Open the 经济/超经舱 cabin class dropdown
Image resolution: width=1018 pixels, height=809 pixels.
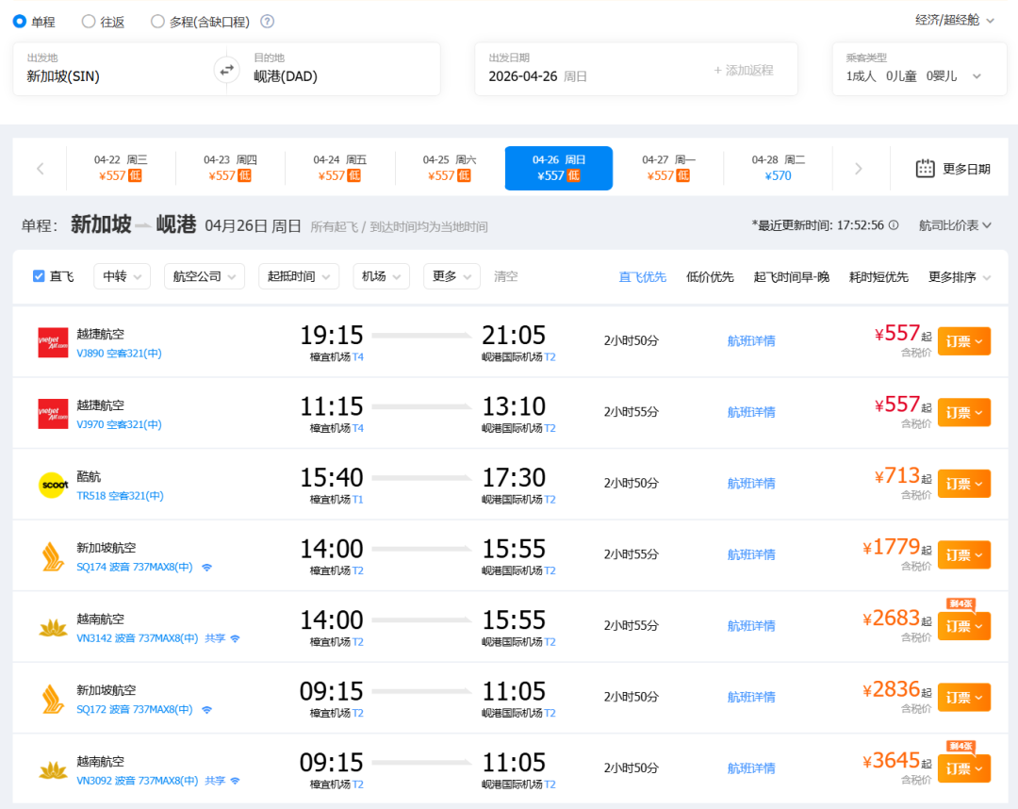[955, 20]
